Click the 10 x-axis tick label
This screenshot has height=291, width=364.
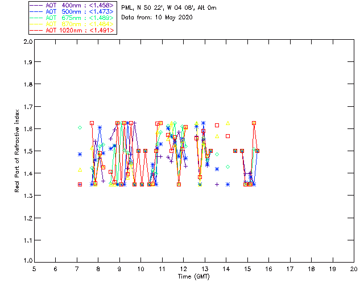140,269
